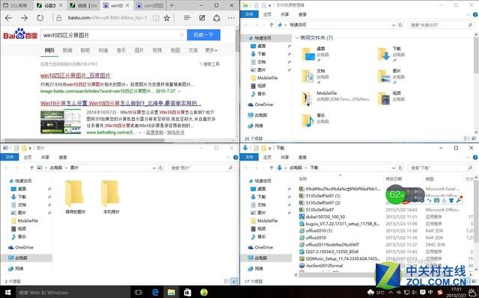Viewport: 479px width, 298px height.
Task: Refresh the 快速访问 address bar
Action: [x=400, y=25]
